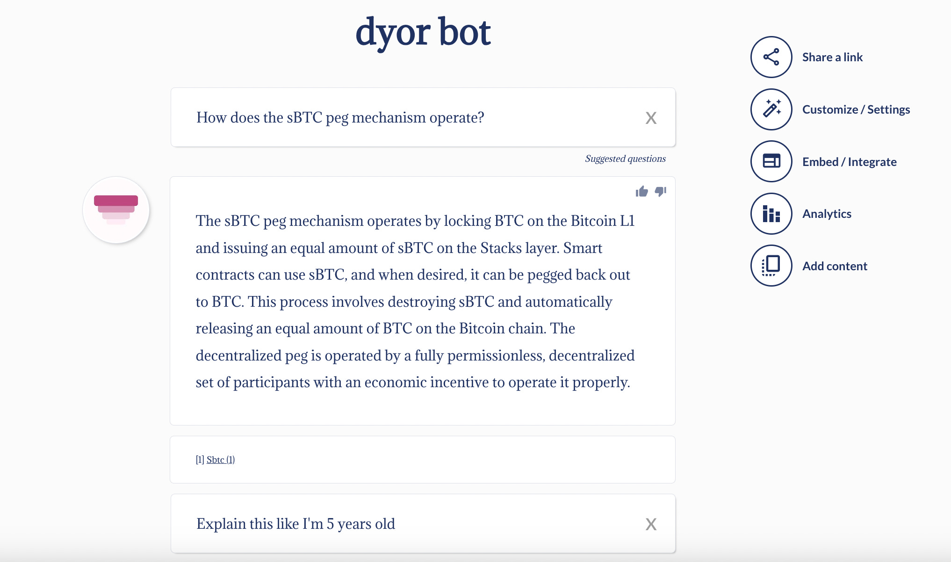Clear the sBTC peg mechanism question
The height and width of the screenshot is (562, 951).
pyautogui.click(x=651, y=118)
